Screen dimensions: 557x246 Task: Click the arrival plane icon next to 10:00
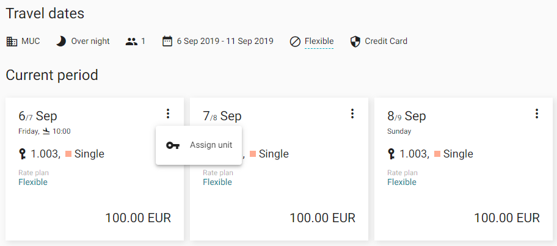click(46, 131)
